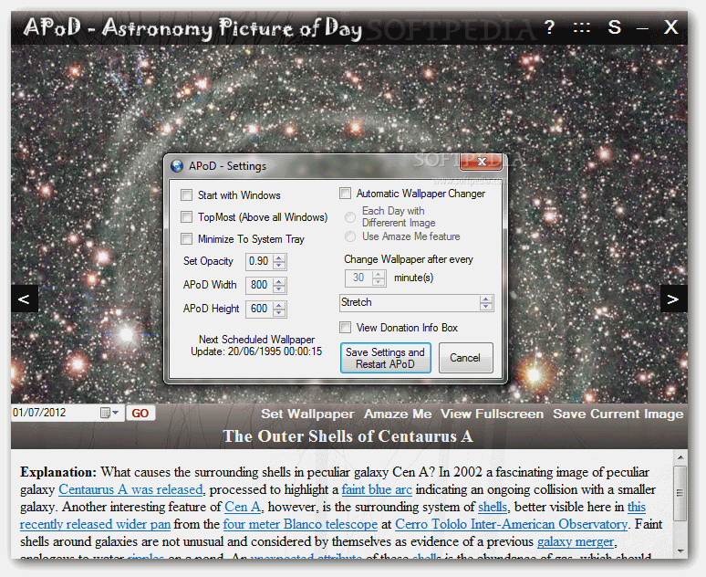The height and width of the screenshot is (577, 706).
Task: Click Save Current Image in the toolbar
Action: [618, 414]
